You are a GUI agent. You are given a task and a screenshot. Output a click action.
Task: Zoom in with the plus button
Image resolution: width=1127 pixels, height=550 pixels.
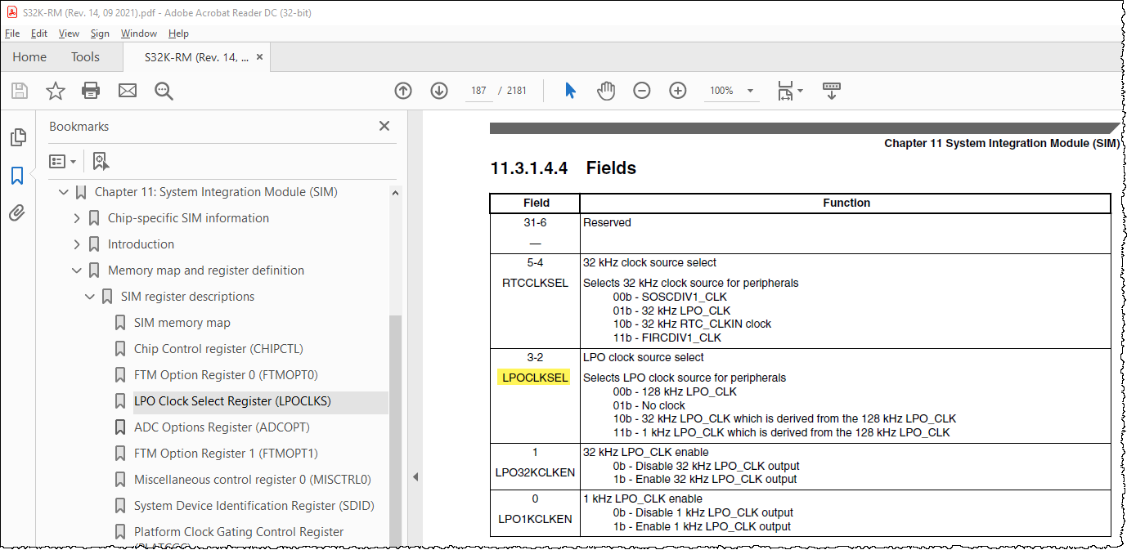[678, 91]
